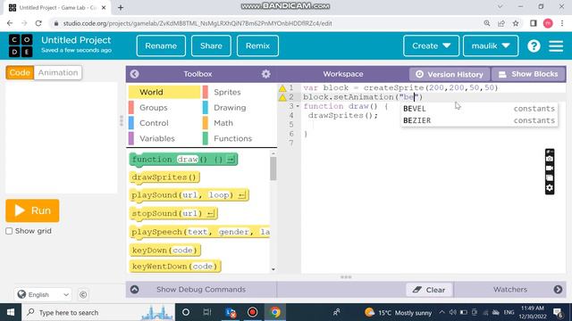
Task: Open Task View on the taskbar
Action: [x=207, y=312]
